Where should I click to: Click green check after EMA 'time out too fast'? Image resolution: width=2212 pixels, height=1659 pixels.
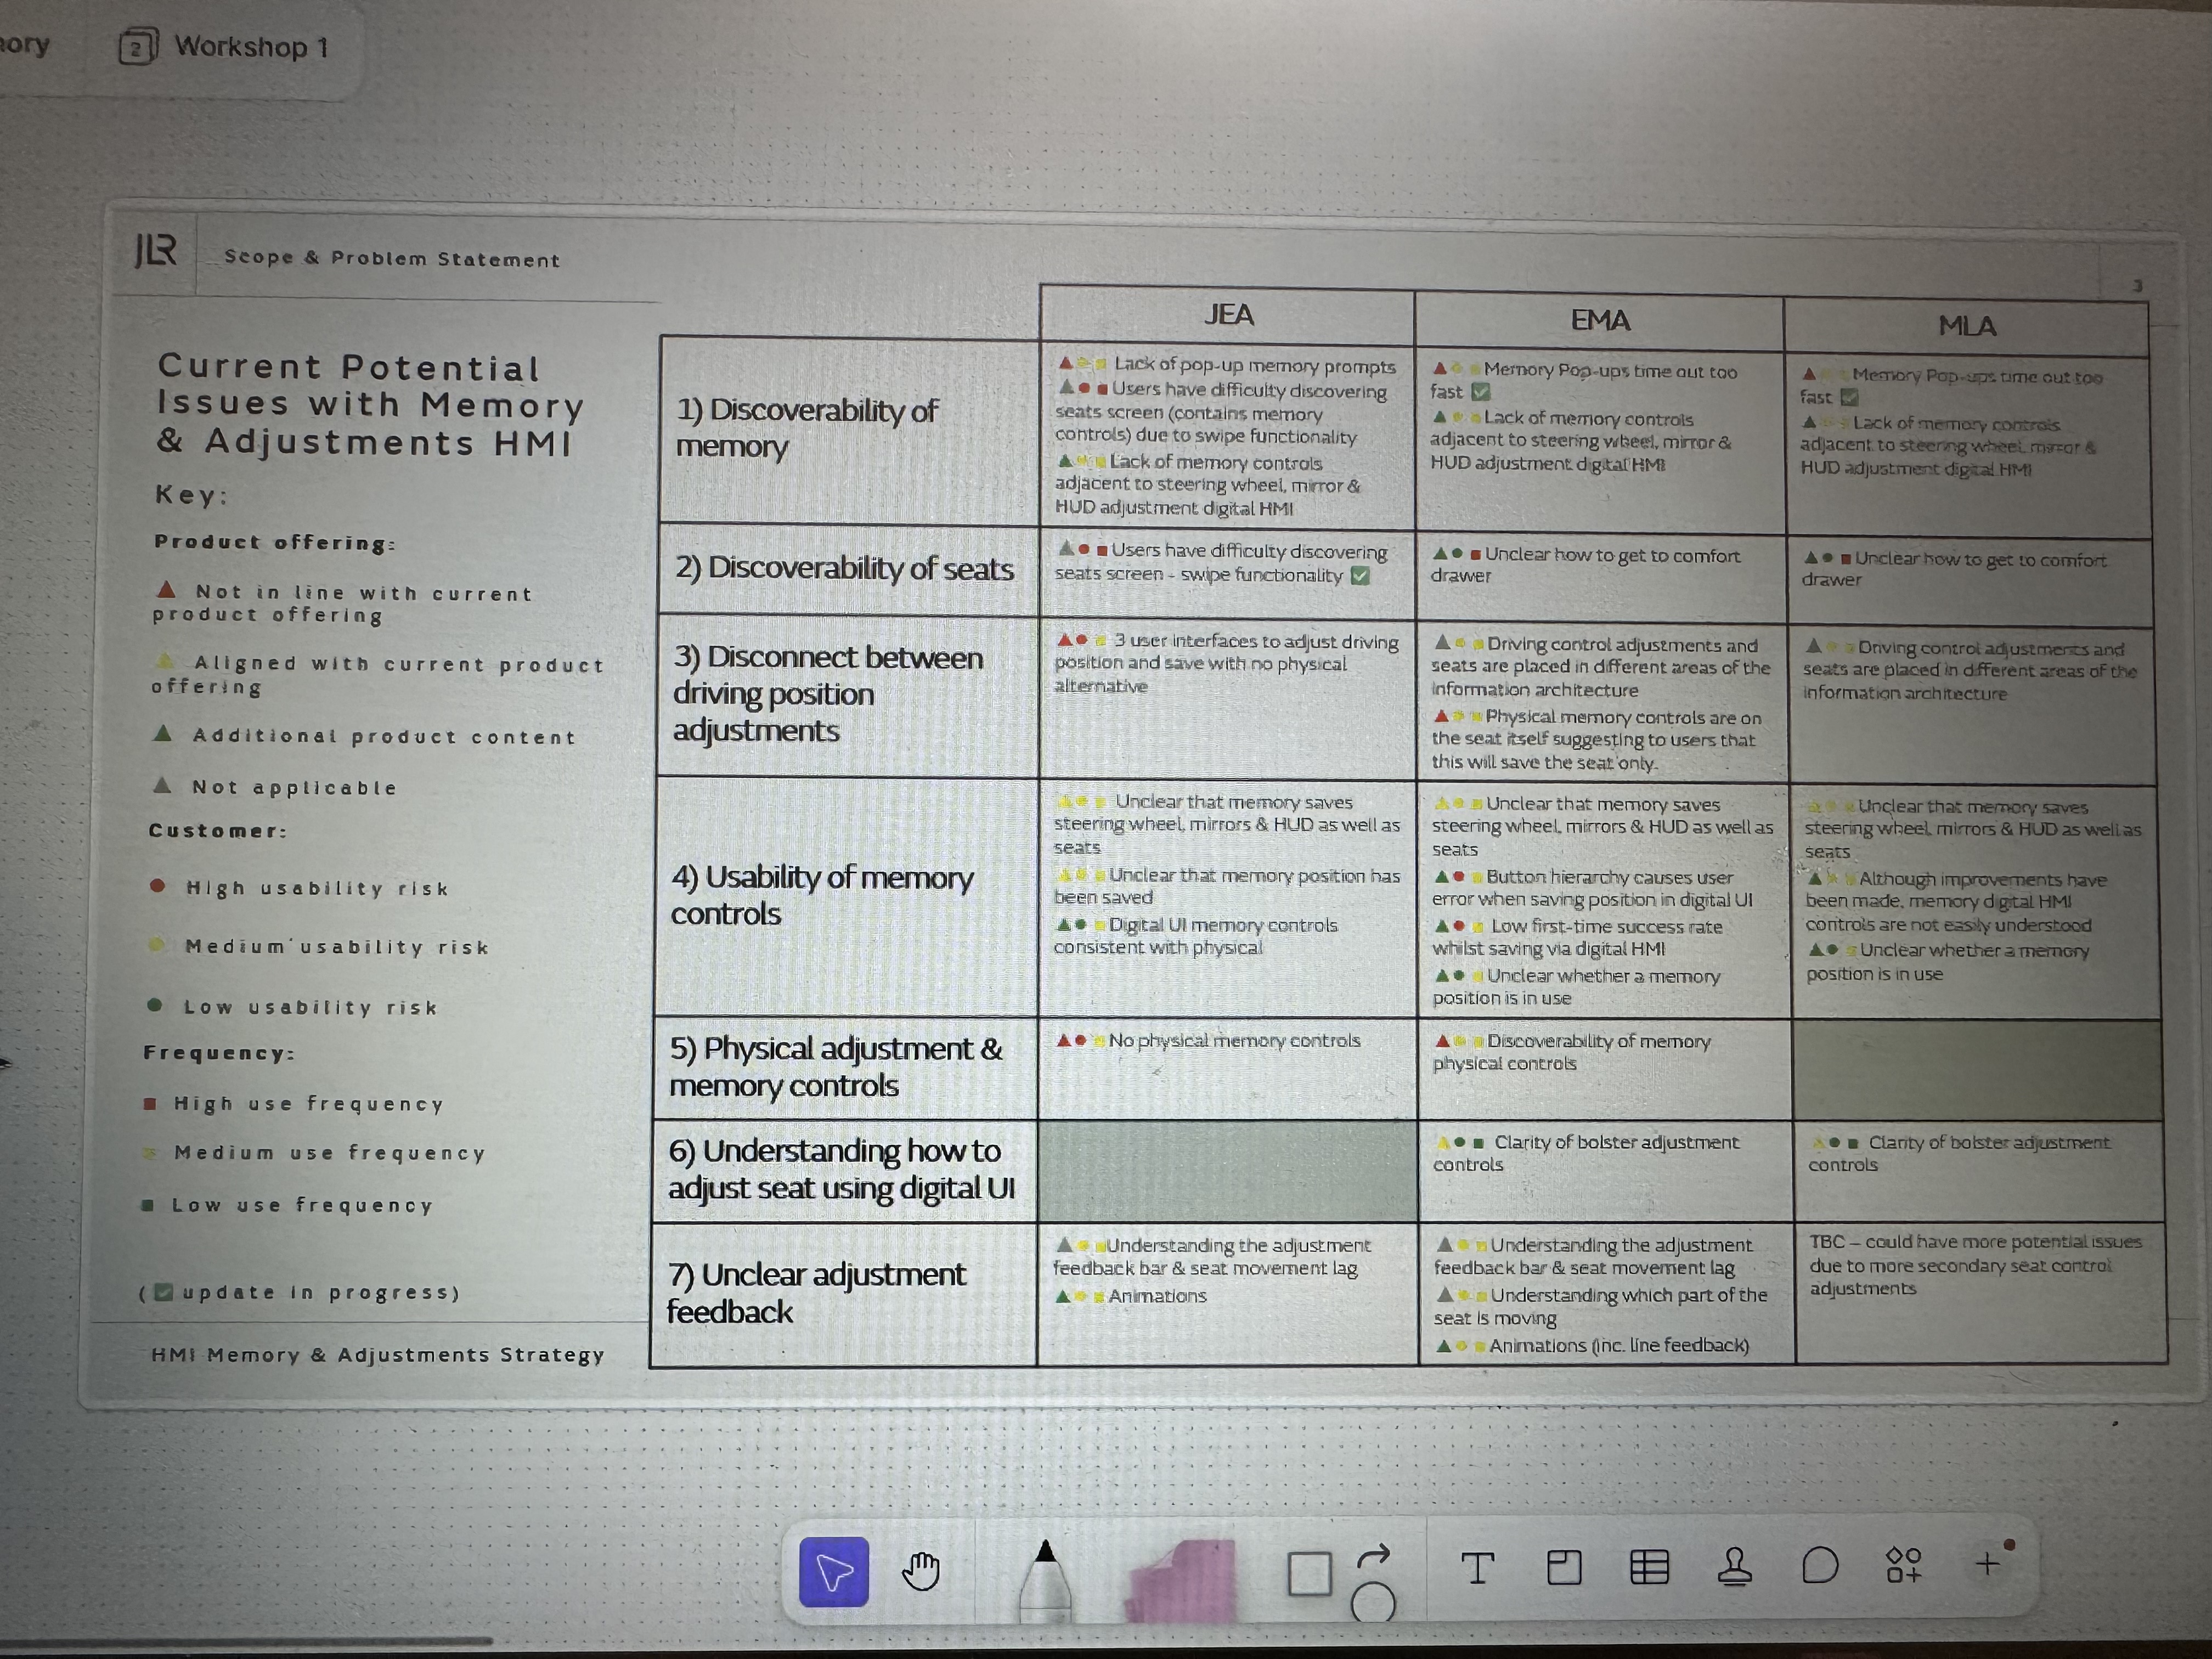[1481, 392]
